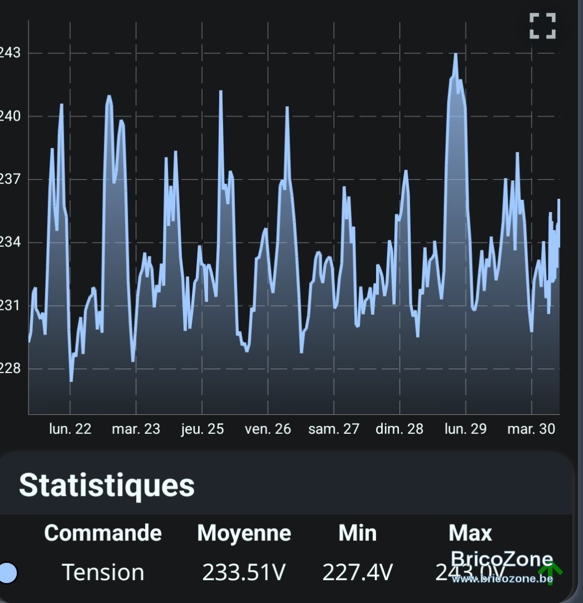Open the www.bricozone.be watermark link

(x=502, y=579)
